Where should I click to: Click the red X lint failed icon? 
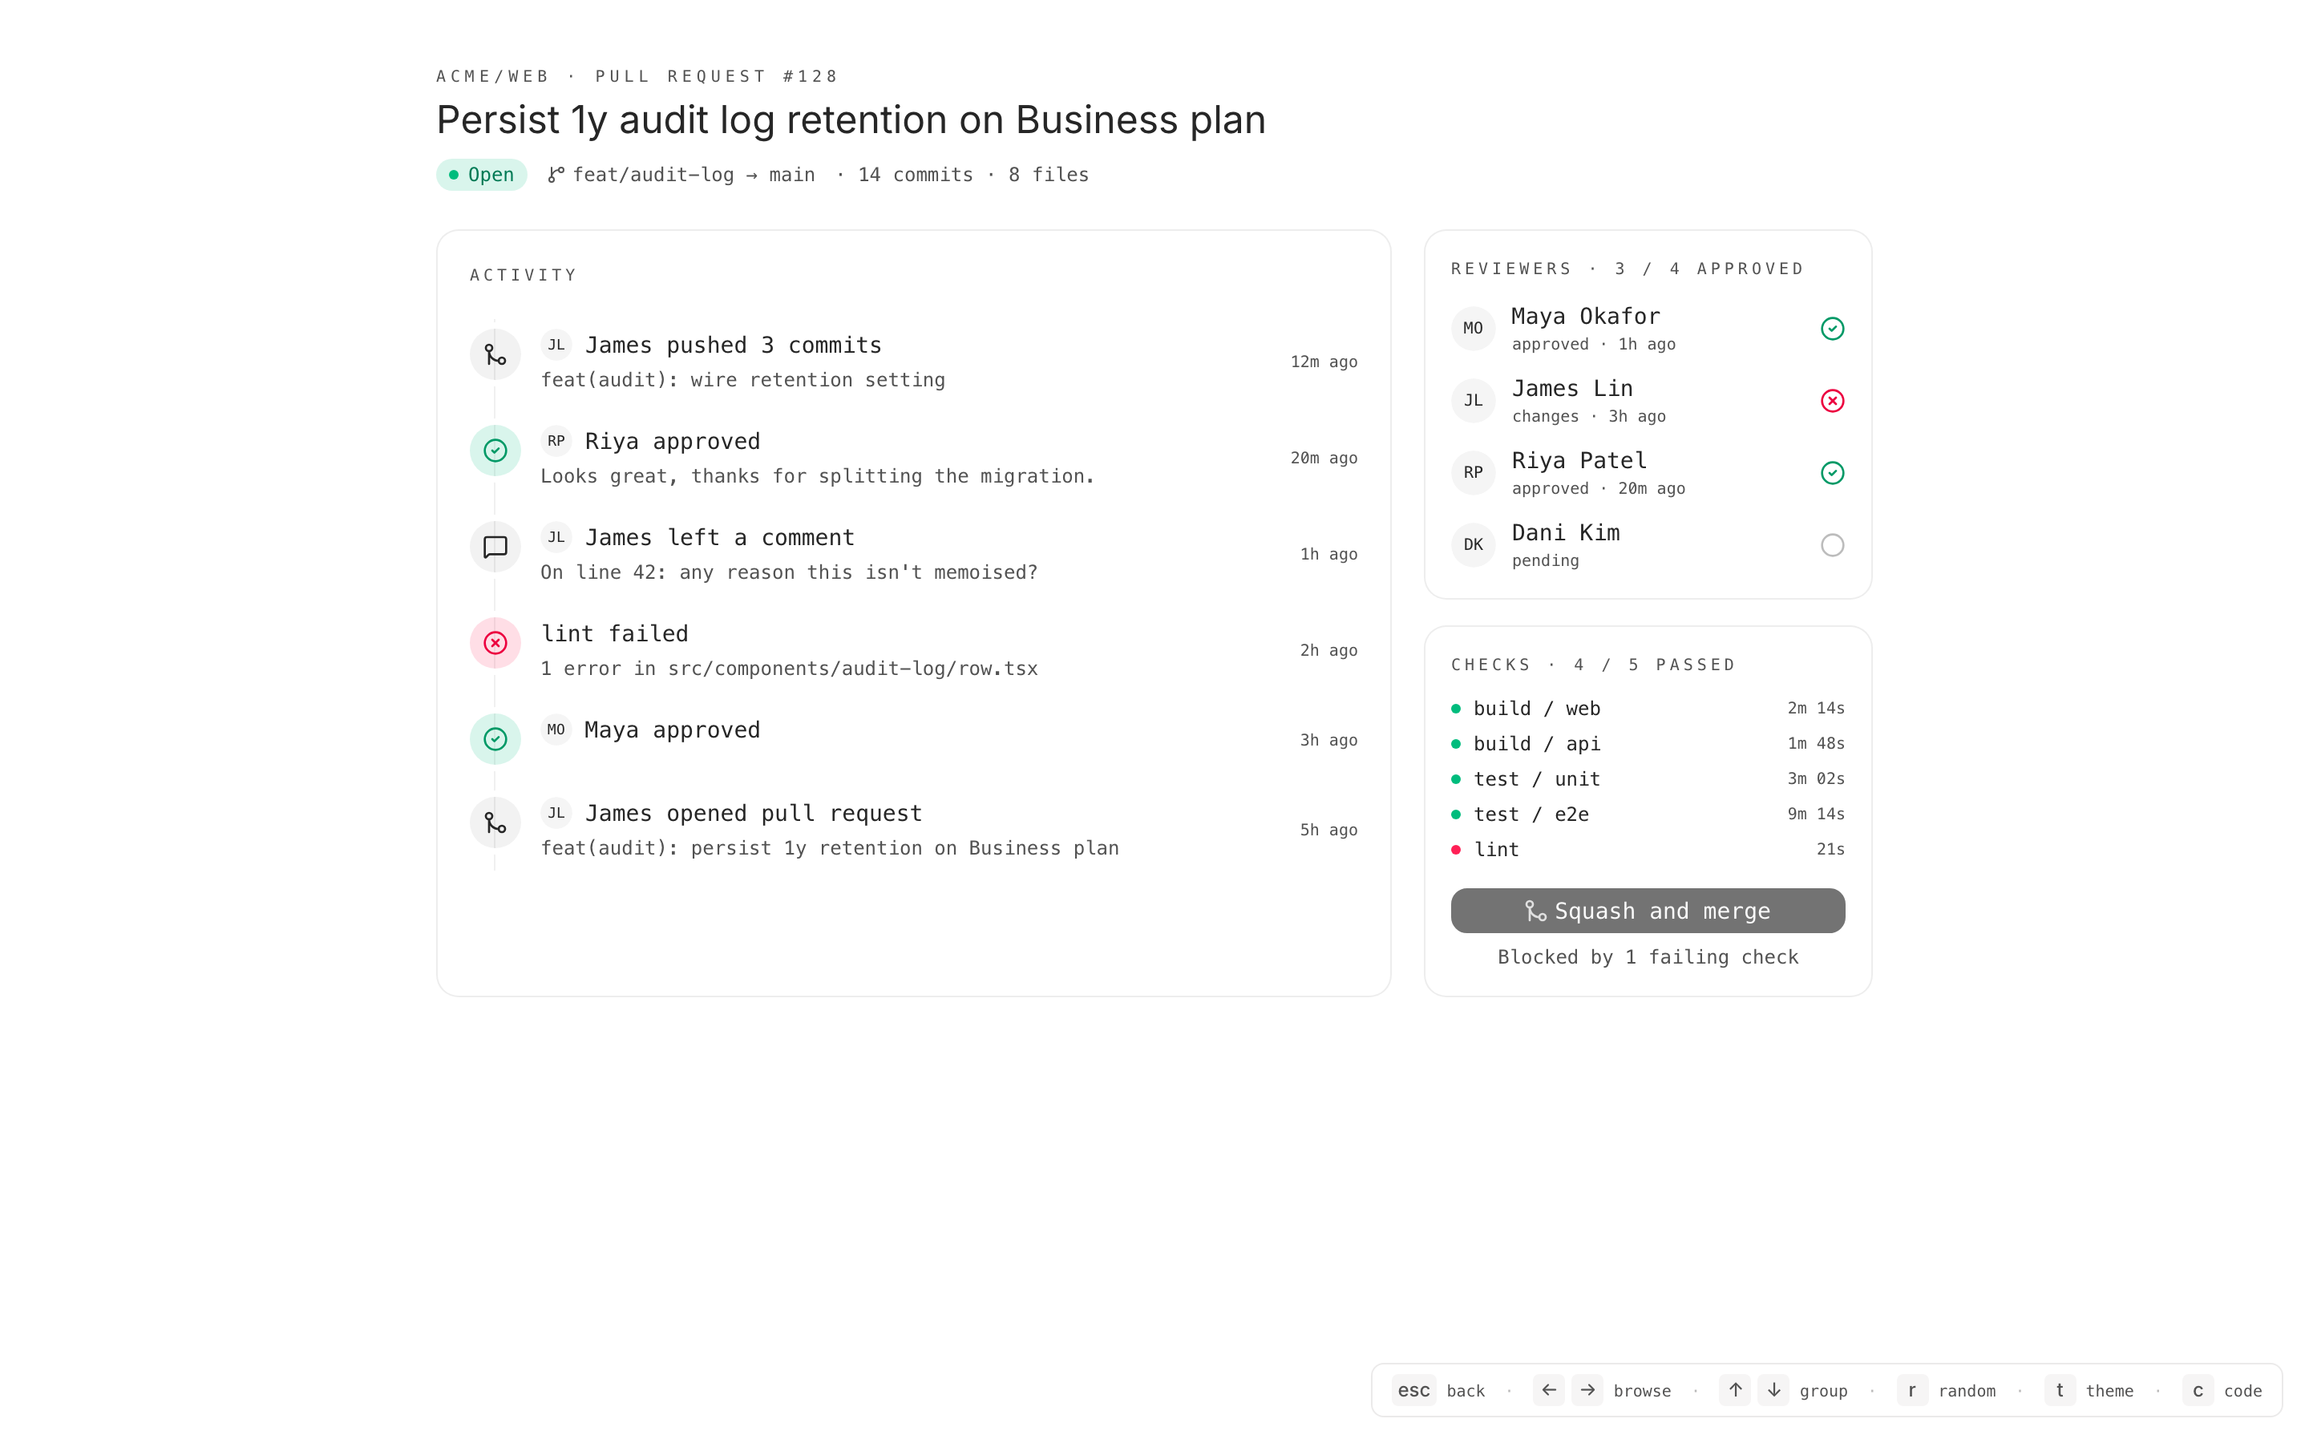(495, 643)
